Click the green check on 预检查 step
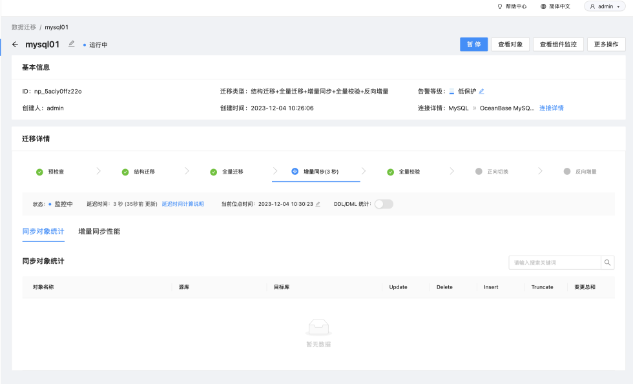 (x=39, y=172)
